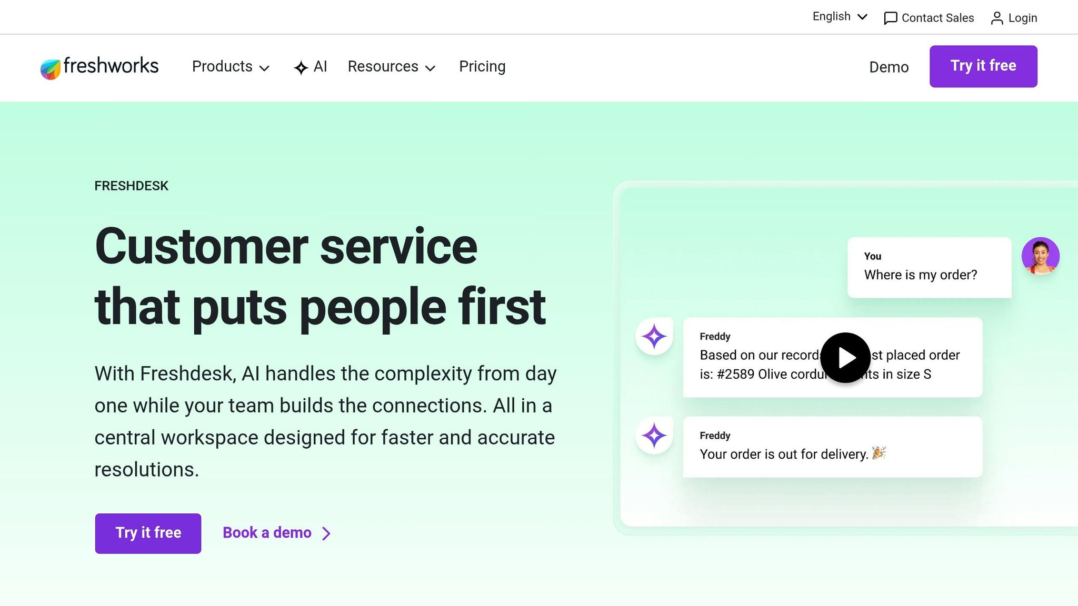Image resolution: width=1078 pixels, height=606 pixels.
Task: Click the Login person icon
Action: click(996, 17)
